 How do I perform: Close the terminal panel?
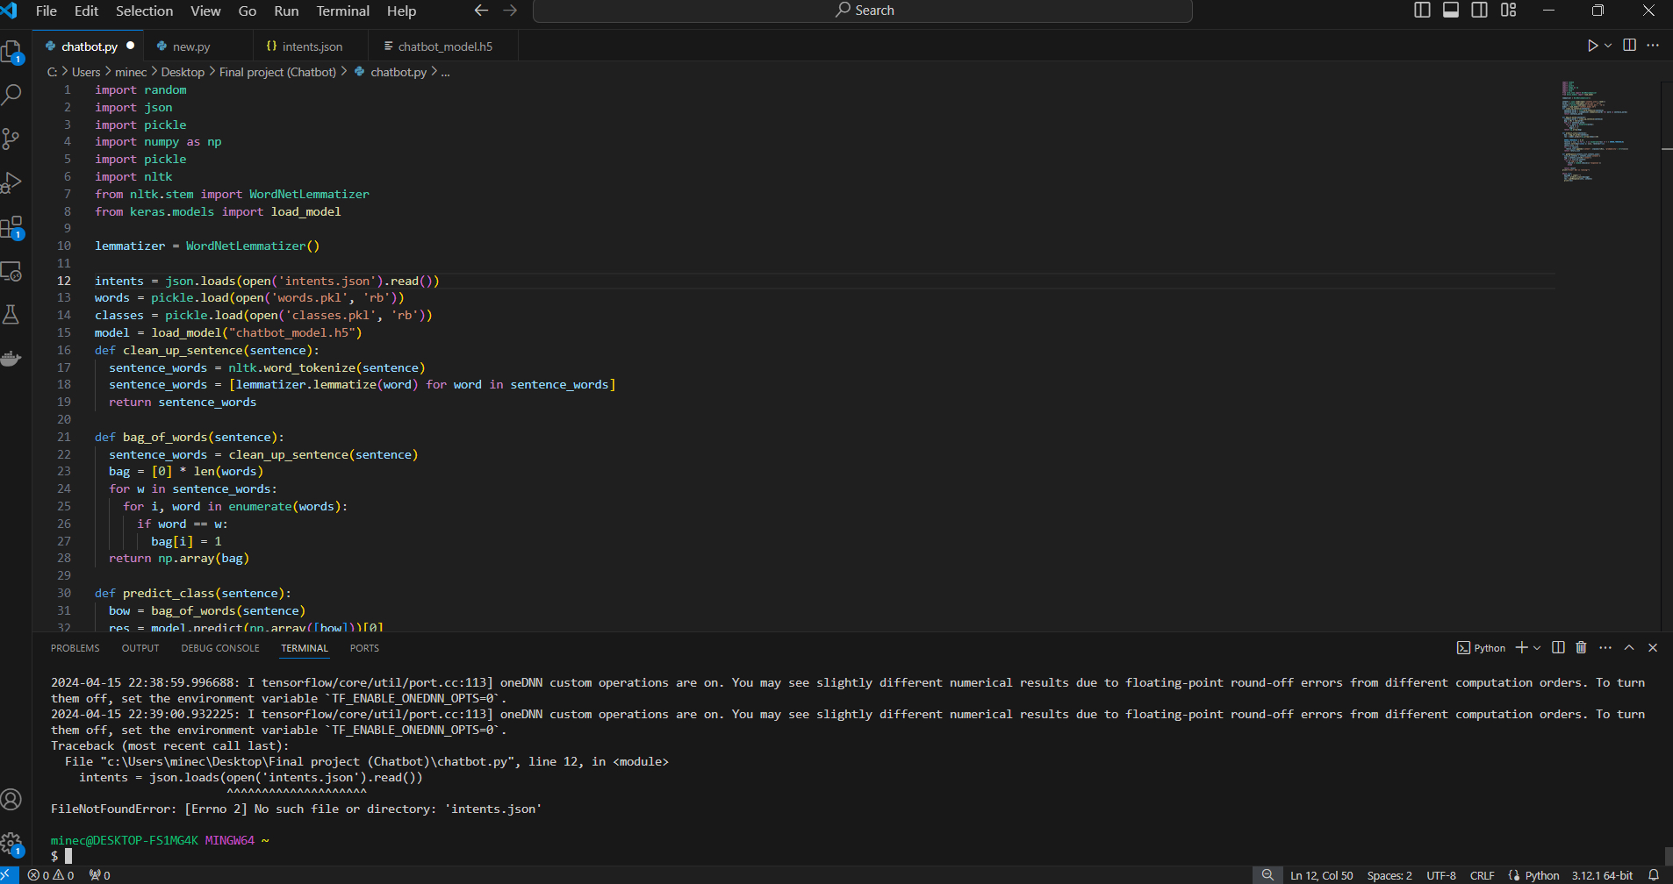click(1653, 647)
